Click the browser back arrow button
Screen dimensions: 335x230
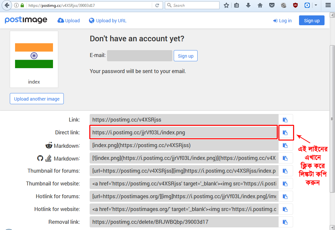coord(7,5)
